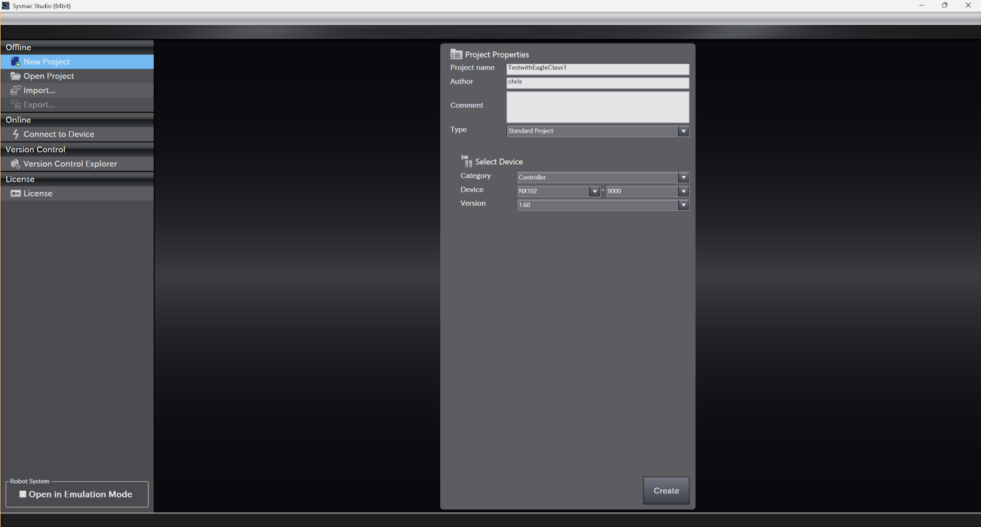Open the Device NX102 dropdown arrow
Image resolution: width=981 pixels, height=527 pixels.
(594, 191)
